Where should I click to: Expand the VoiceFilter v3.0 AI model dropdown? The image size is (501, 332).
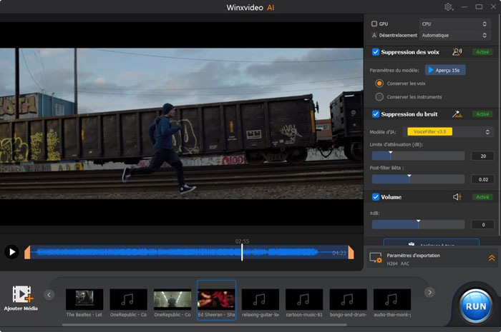[x=449, y=131]
